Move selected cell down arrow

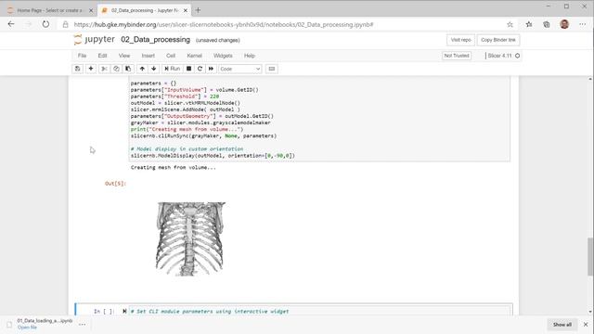[154, 69]
